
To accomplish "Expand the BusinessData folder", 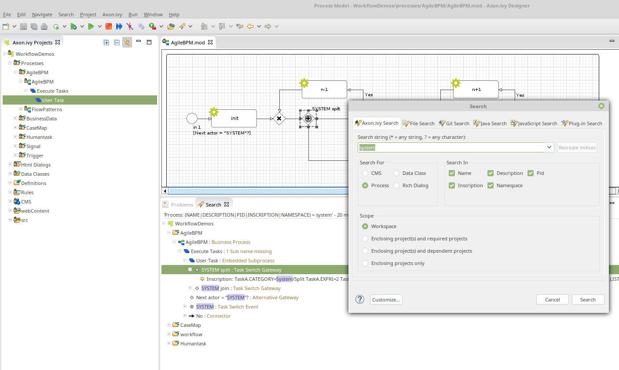I will tap(15, 118).
